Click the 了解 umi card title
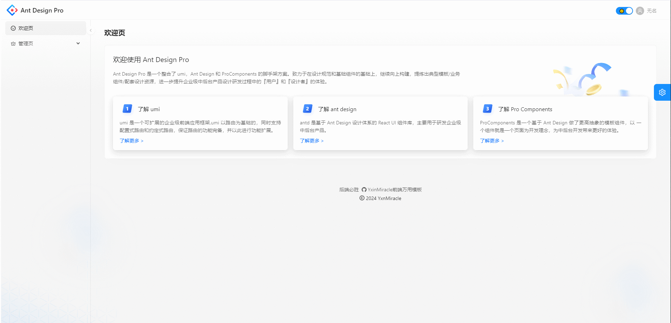Viewport: 671px width, 323px height. [x=149, y=109]
